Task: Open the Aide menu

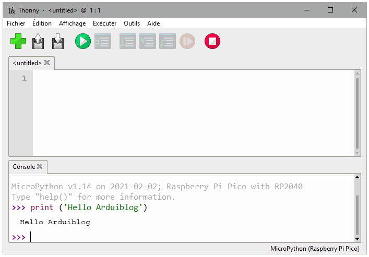Action: tap(153, 23)
